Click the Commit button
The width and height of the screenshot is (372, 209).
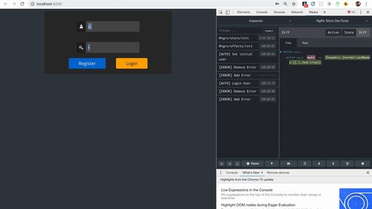(x=269, y=31)
